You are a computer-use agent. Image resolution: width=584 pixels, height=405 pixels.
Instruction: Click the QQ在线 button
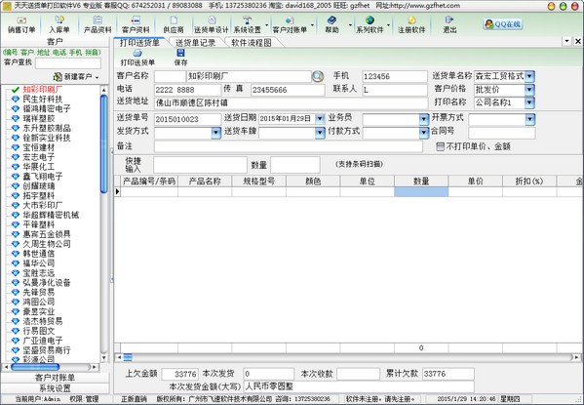point(503,24)
